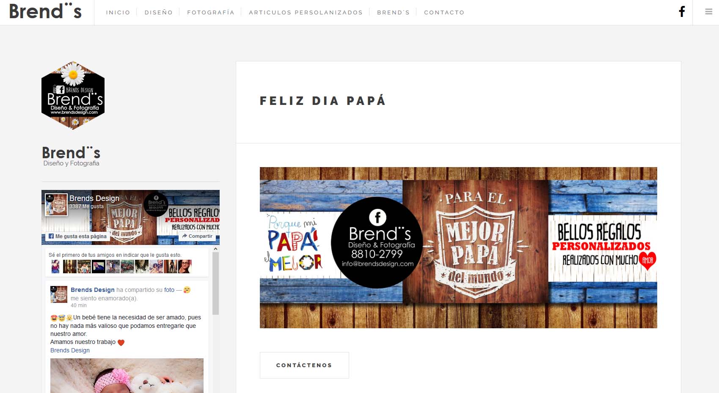Click the post author avatar thumbnail

pos(59,294)
